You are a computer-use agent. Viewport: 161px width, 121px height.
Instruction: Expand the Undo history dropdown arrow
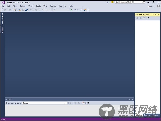tap(34, 10)
